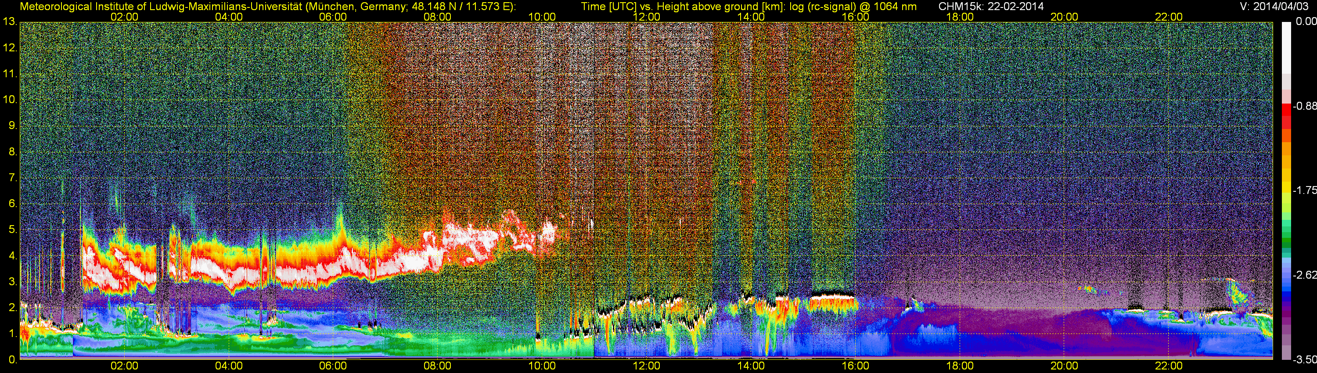Click the 10:00 label on the bottom axis
Image resolution: width=1317 pixels, height=373 pixels.
pos(542,366)
